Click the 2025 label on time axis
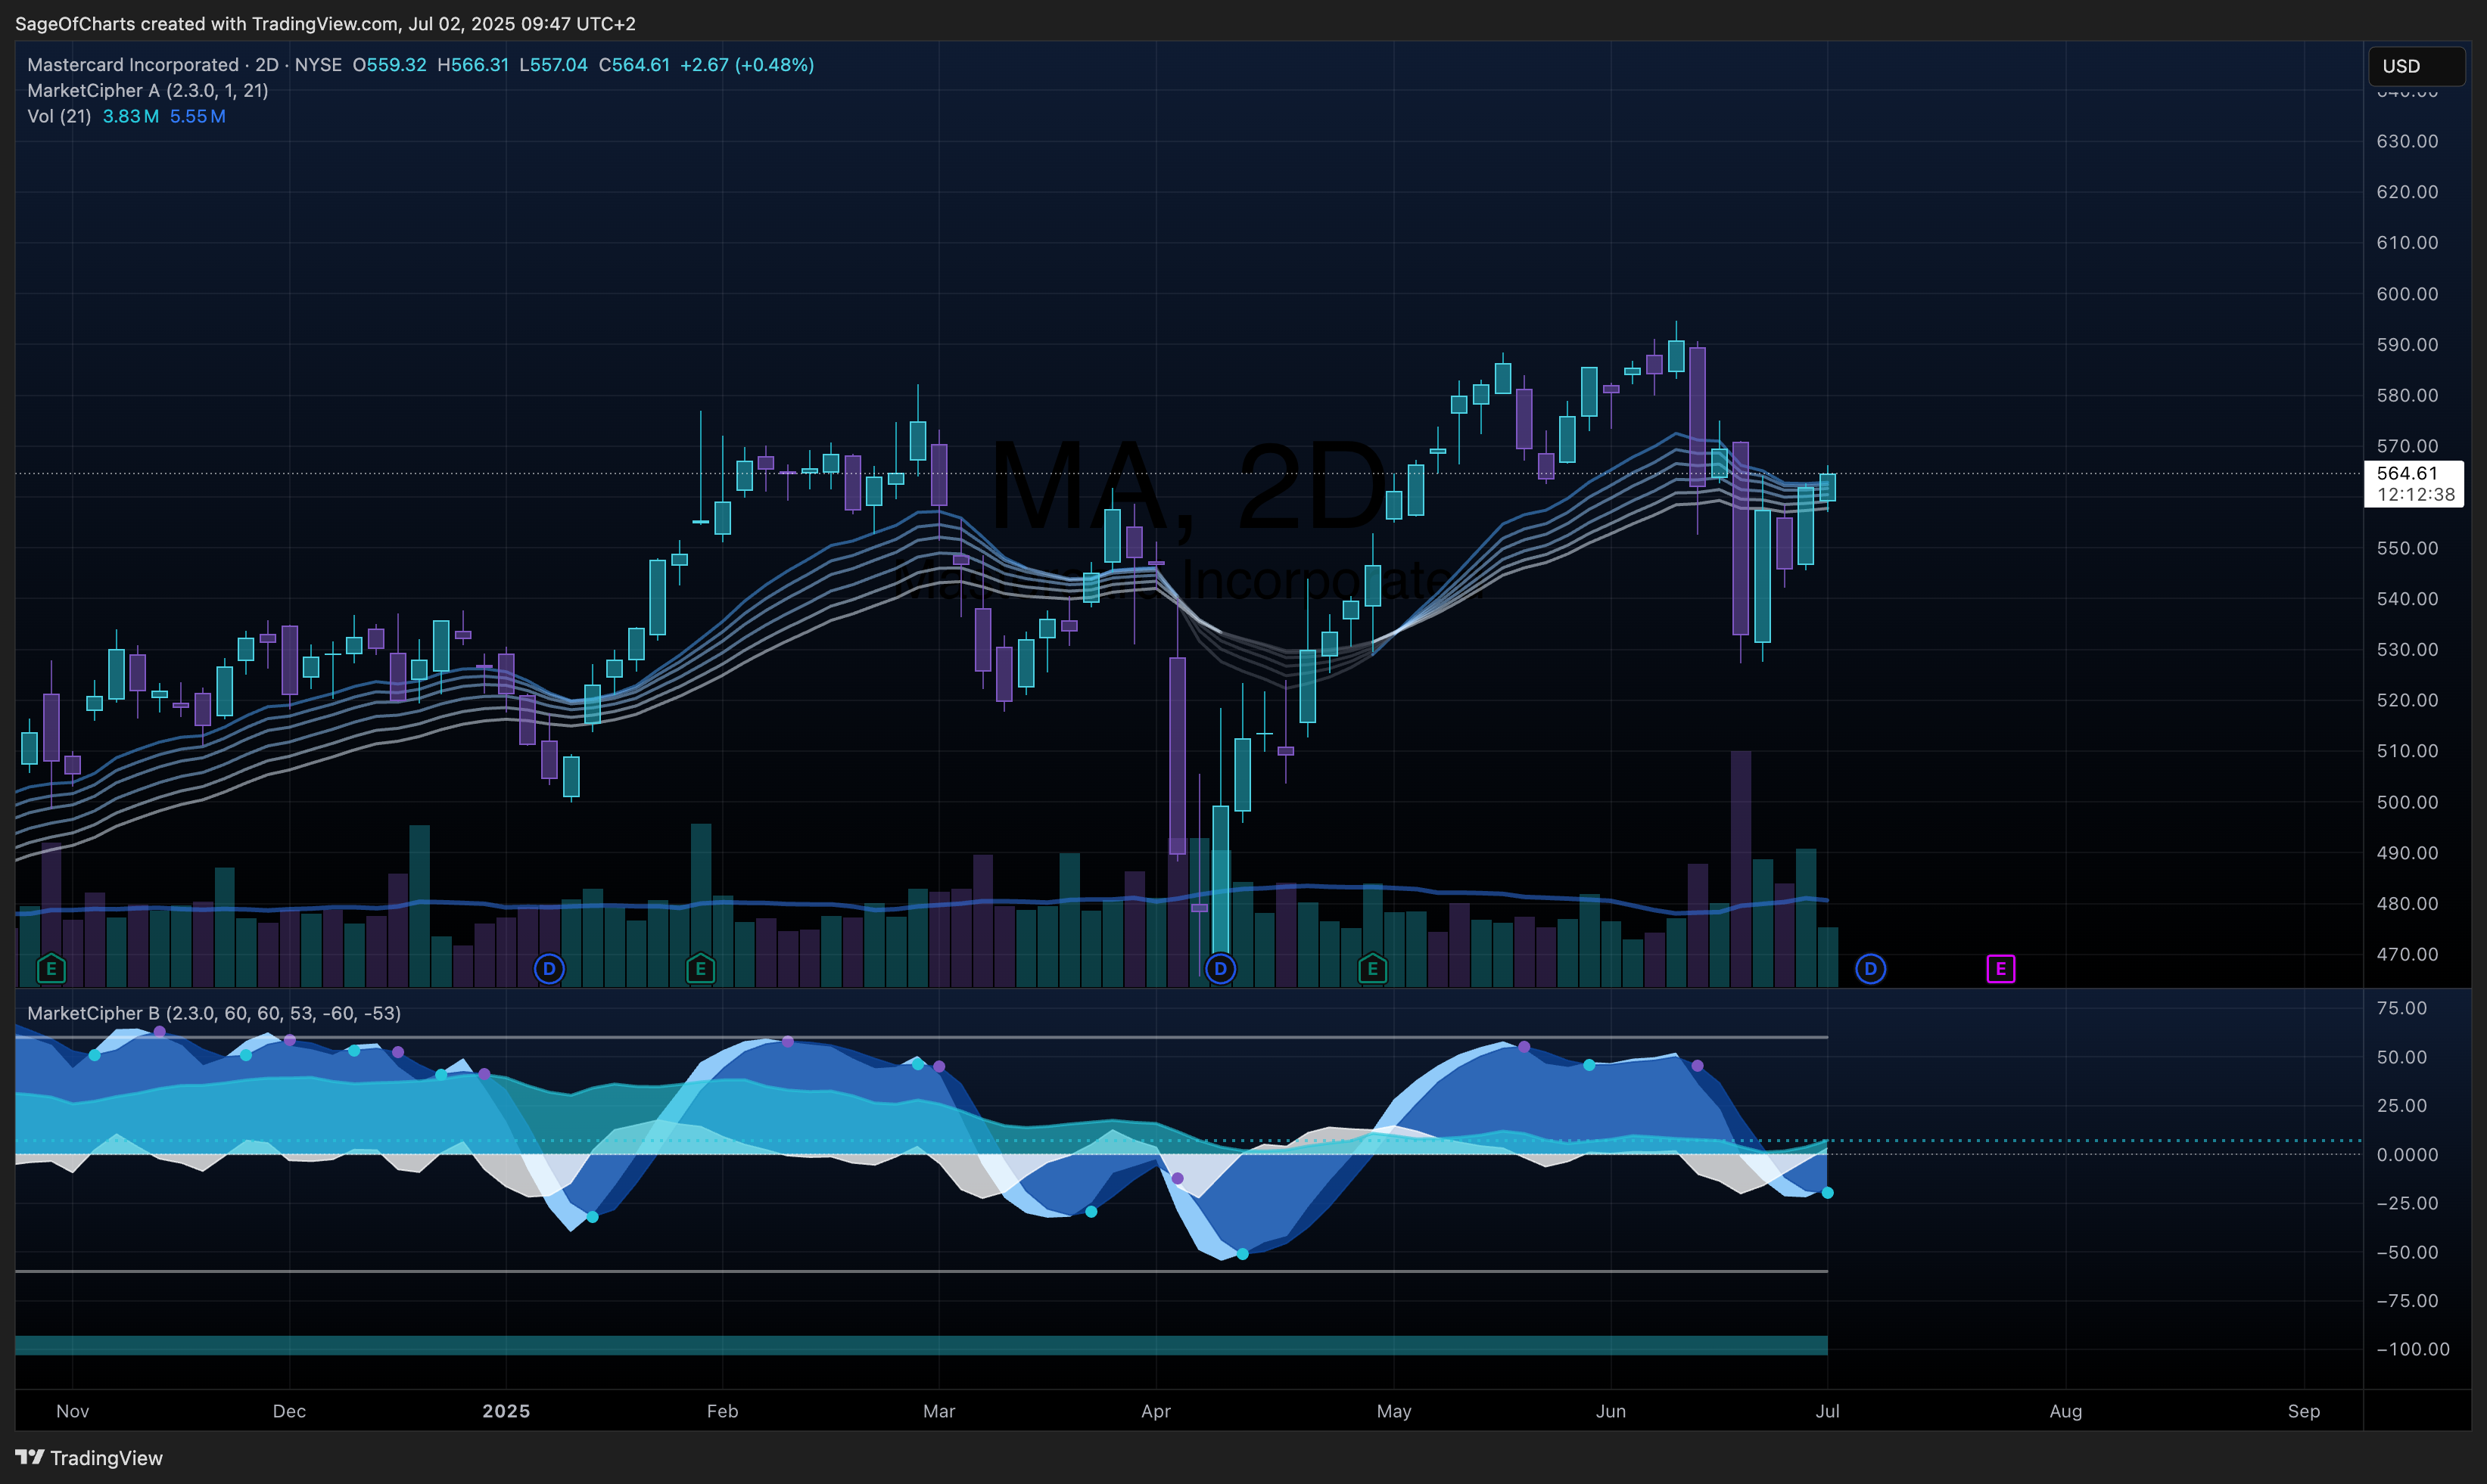The image size is (2487, 1484). point(506,1411)
